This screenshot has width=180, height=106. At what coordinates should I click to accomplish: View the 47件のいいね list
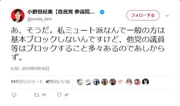click(x=58, y=82)
